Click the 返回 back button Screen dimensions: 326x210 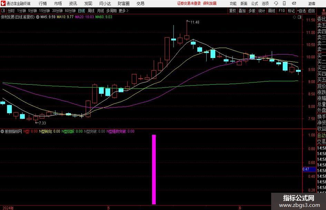pyautogui.click(x=311, y=11)
